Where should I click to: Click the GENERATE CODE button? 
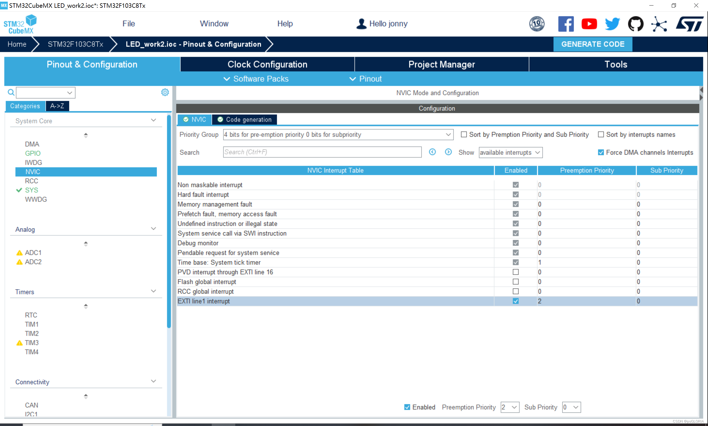(x=593, y=44)
